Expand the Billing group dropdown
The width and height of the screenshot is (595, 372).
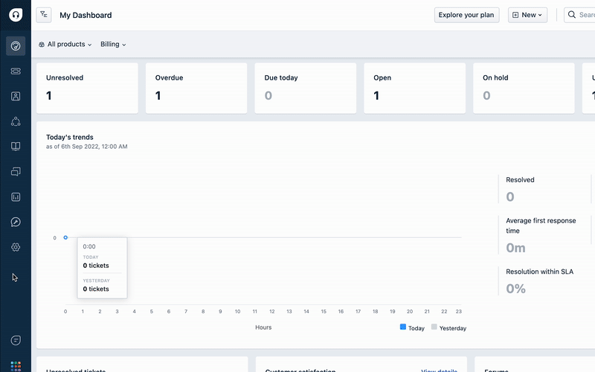[x=113, y=45]
